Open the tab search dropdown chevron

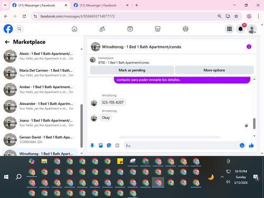(5, 5)
